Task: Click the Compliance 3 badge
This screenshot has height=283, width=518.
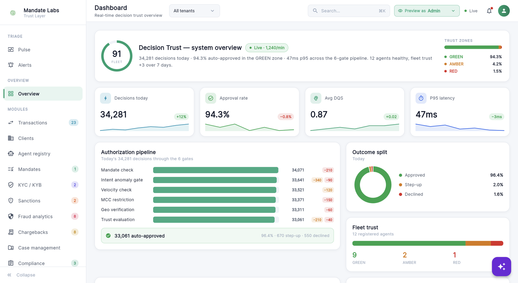Action: [x=75, y=263]
